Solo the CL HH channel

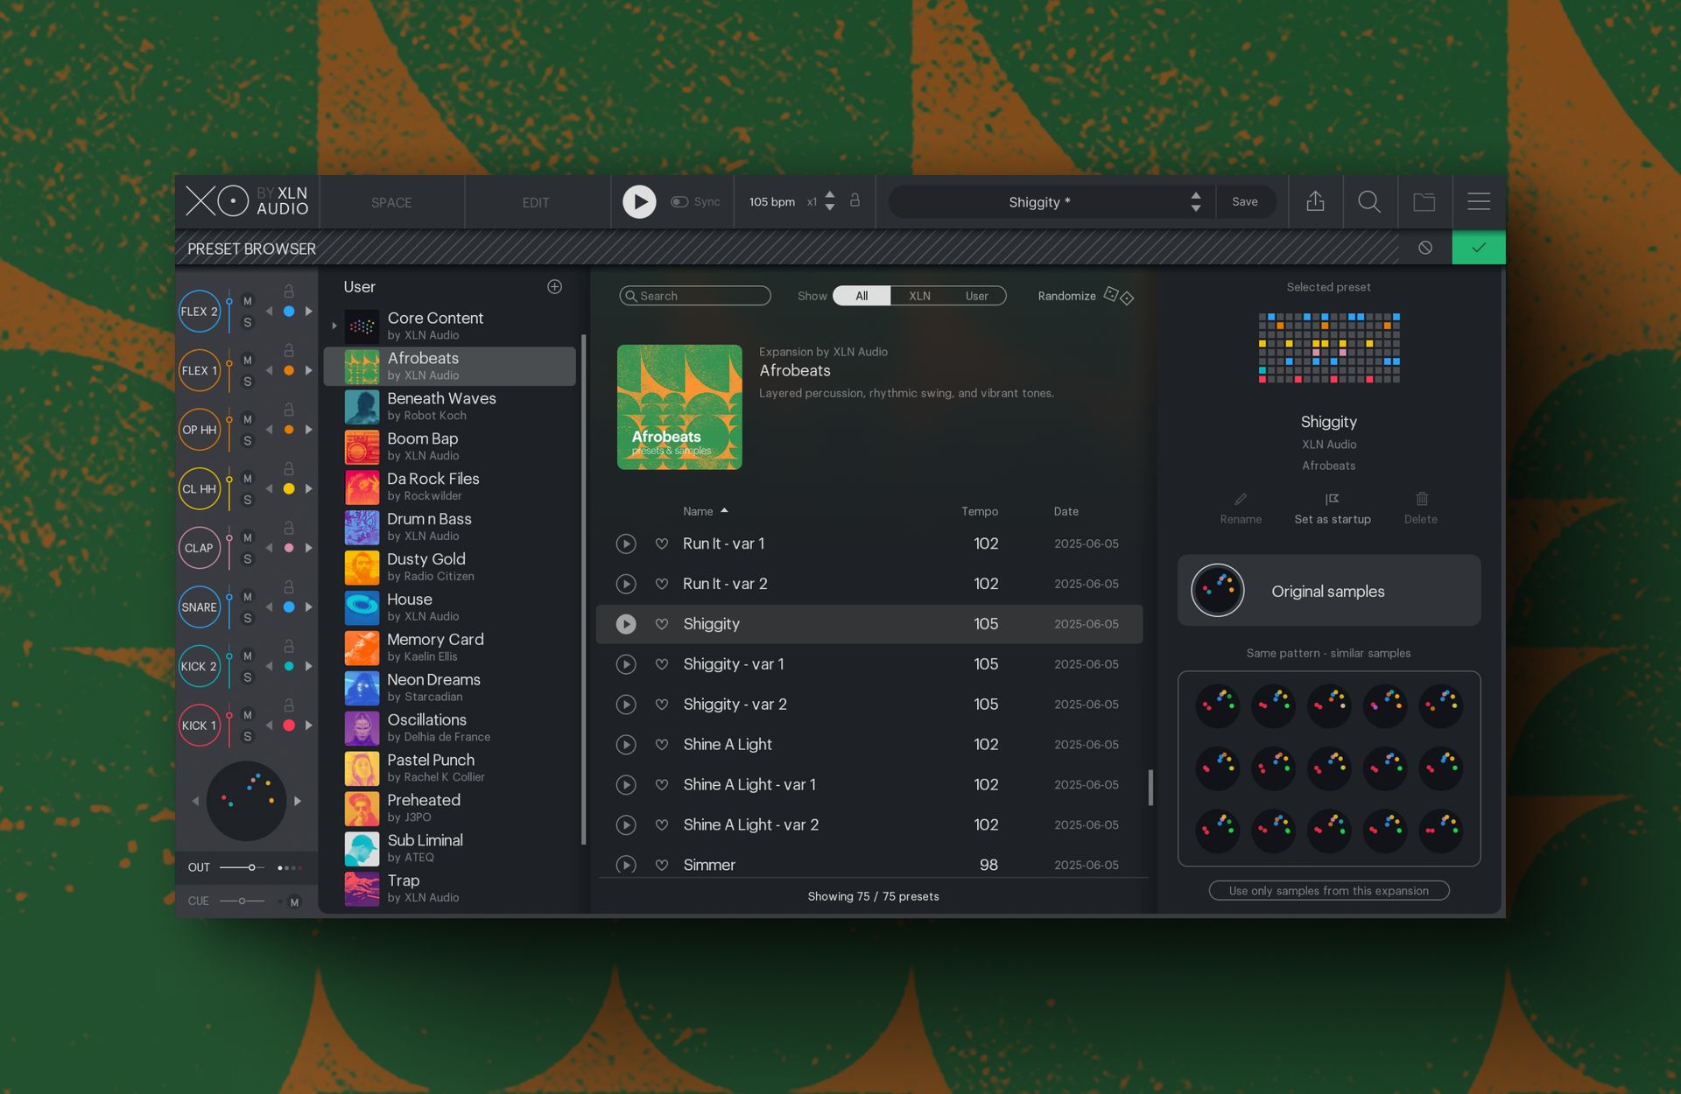(248, 500)
